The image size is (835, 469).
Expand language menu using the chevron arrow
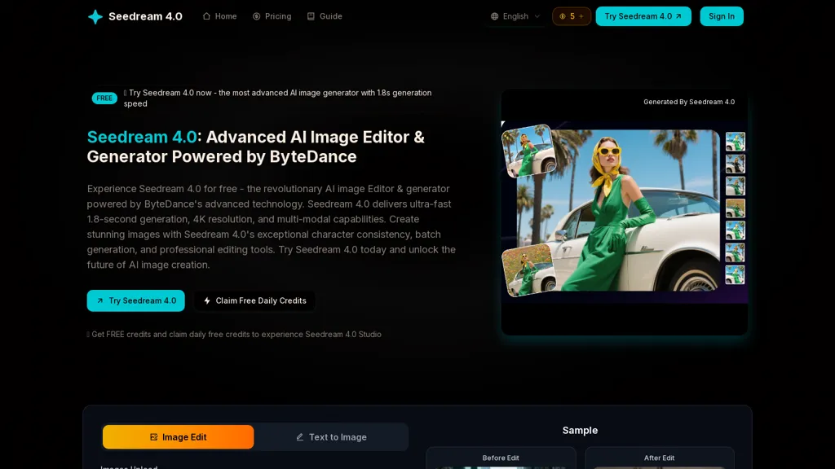(x=537, y=16)
